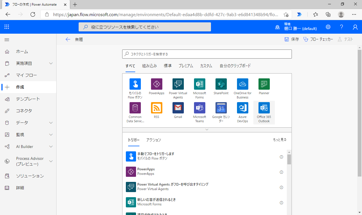Open the browser favorites star list
This screenshot has width=362, height=215.
click(316, 14)
